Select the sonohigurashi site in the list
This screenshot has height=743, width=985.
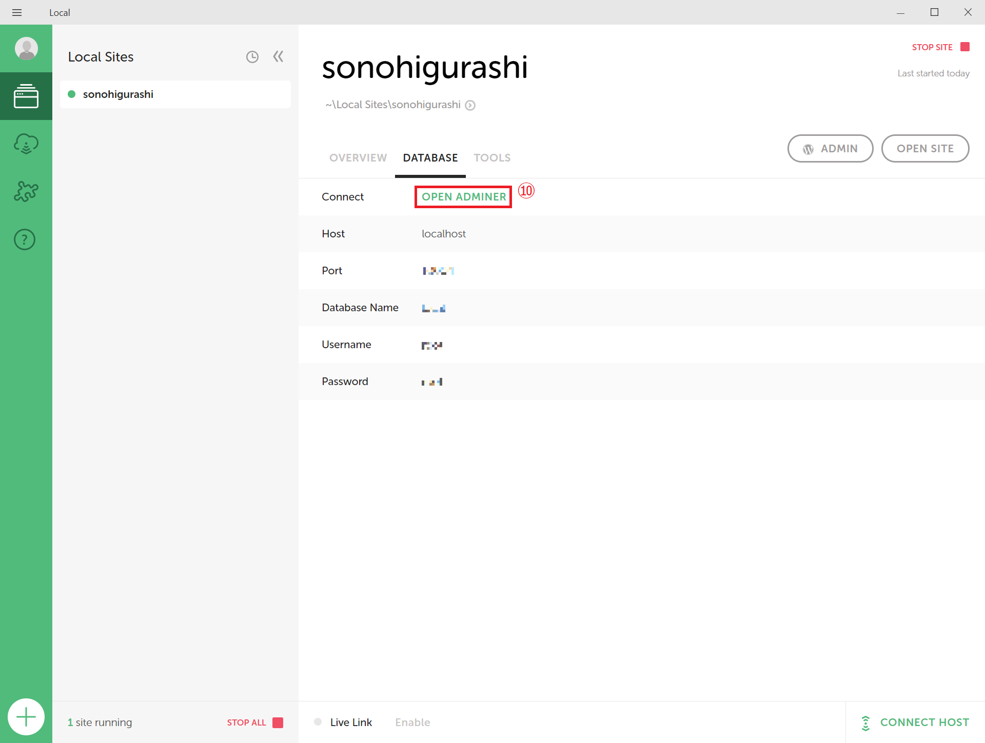(175, 94)
